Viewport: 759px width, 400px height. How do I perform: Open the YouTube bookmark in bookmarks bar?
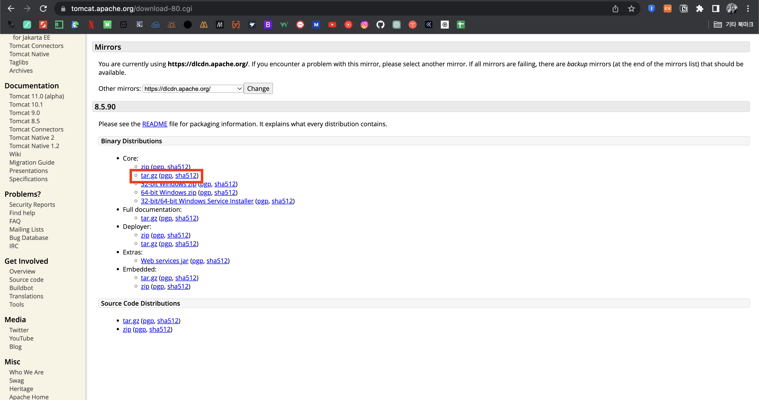point(332,25)
